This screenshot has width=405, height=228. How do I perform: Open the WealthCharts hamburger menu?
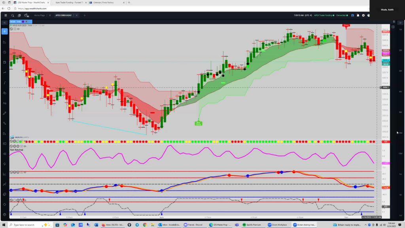(x=6, y=15)
